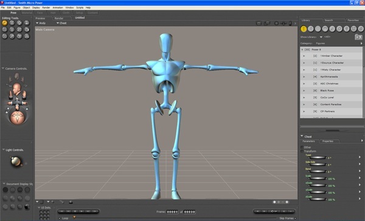Select the Color editing tool
Viewport: 365px width, 221px height.
(27, 30)
